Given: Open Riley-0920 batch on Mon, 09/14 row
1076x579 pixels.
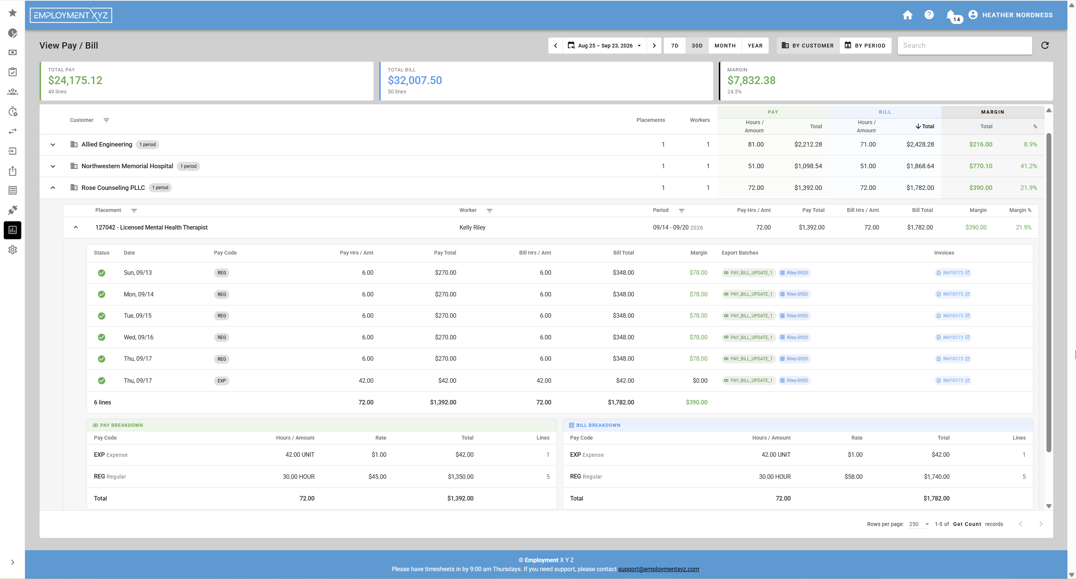Looking at the screenshot, I should [x=794, y=294].
